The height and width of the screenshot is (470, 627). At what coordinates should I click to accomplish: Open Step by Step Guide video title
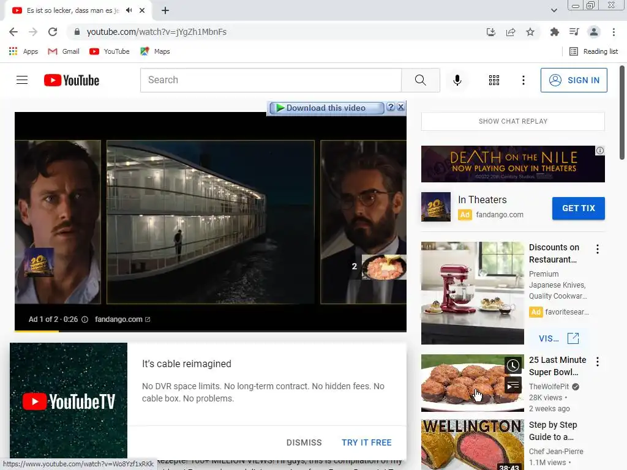[553, 431]
